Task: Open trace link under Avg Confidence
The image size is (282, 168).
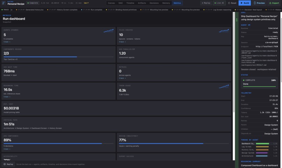Action: [x=7, y=149]
